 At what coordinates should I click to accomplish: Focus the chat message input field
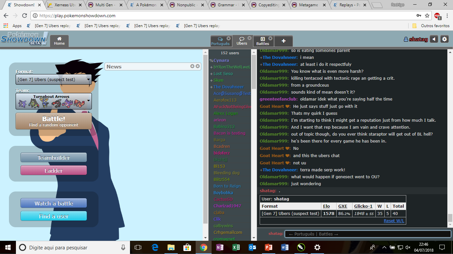(x=367, y=234)
